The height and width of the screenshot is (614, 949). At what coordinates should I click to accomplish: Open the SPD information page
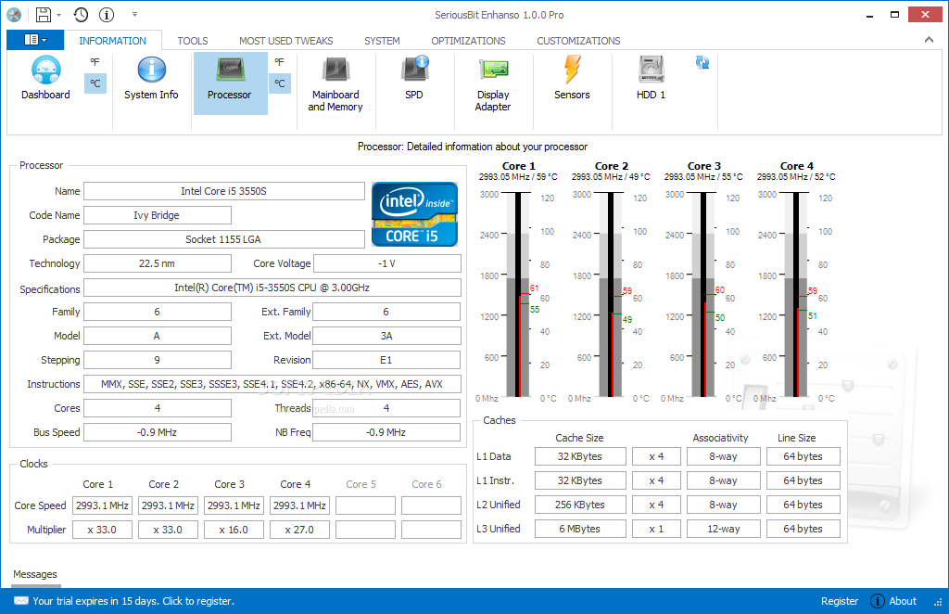[414, 78]
